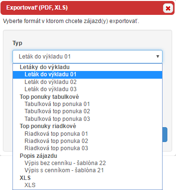
Task: Select Tabuľková top ponuka 01
Action: 87,104
